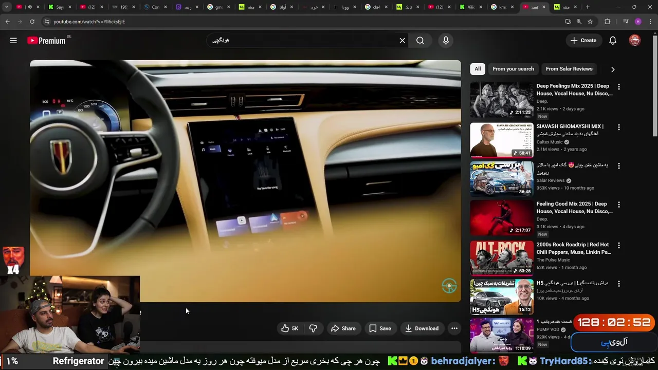
Task: Click the Save button
Action: (380, 328)
